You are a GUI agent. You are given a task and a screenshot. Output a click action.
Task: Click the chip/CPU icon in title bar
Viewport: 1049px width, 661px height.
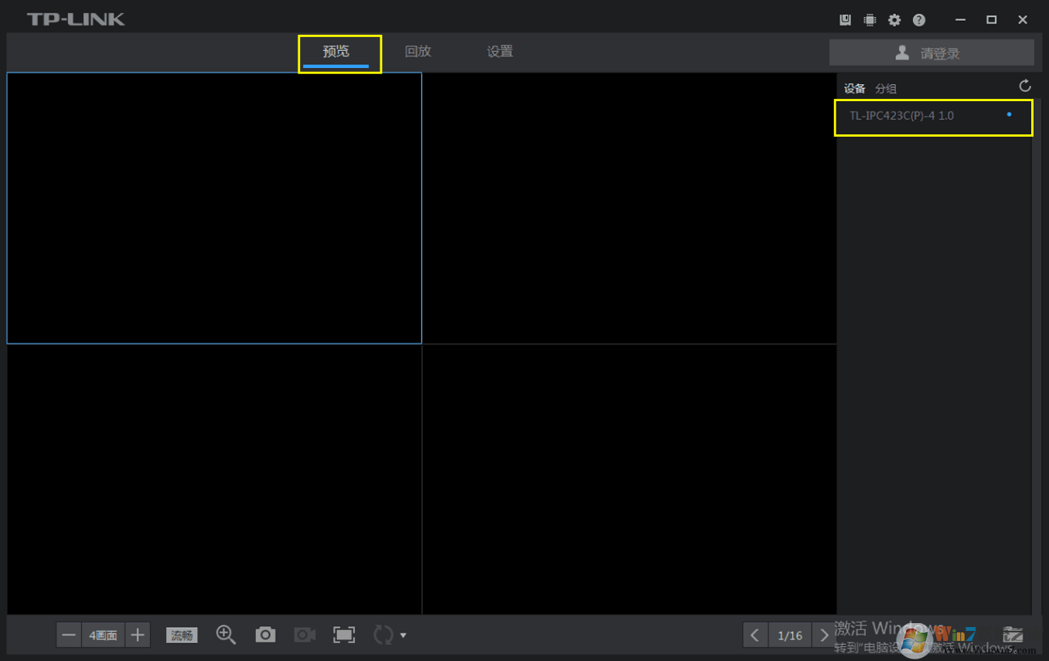coord(870,20)
